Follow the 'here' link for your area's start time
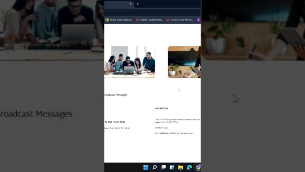Screen dimensions: 305x172 pos(191,133)
